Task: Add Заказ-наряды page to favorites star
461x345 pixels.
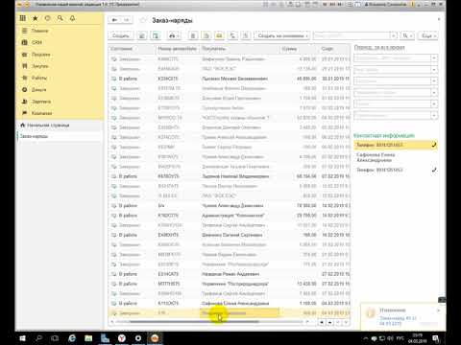Action: tap(143, 20)
